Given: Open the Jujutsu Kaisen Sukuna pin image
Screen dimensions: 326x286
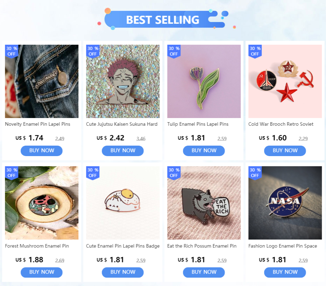Looking at the screenshot, I should coord(123,81).
